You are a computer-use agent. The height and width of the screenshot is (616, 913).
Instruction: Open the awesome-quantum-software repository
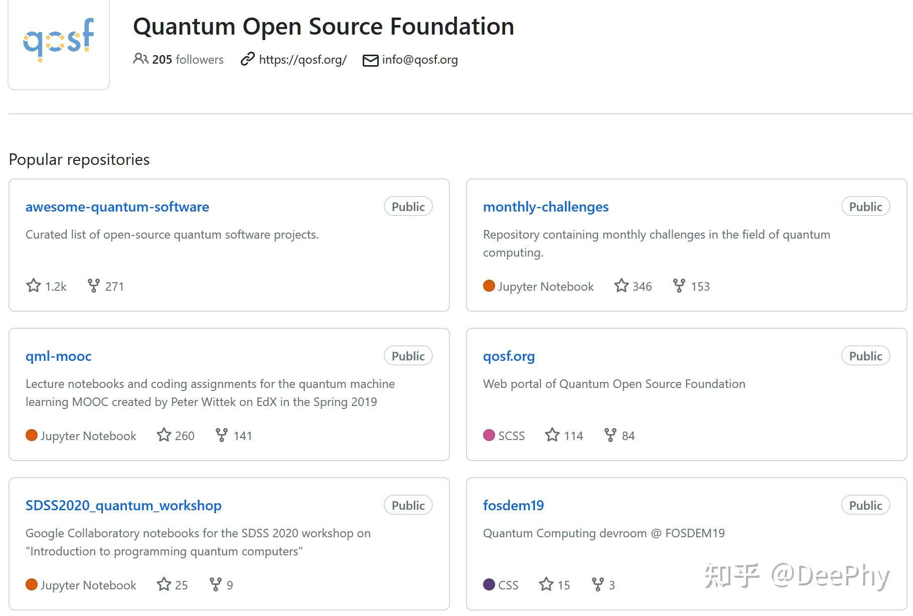pos(117,207)
